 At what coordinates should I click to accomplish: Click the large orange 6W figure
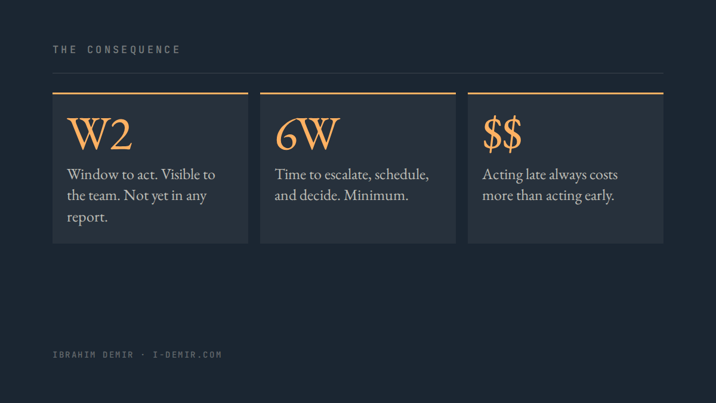click(x=307, y=135)
